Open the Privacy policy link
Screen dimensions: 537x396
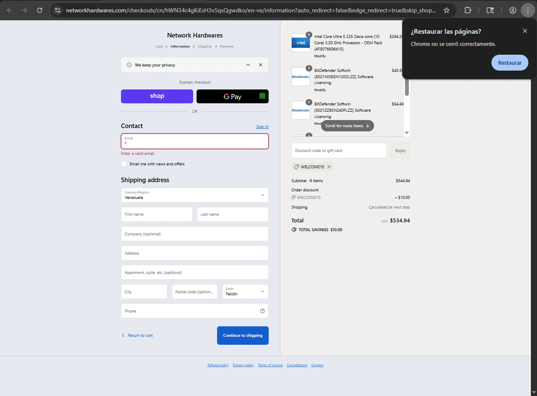coord(243,365)
